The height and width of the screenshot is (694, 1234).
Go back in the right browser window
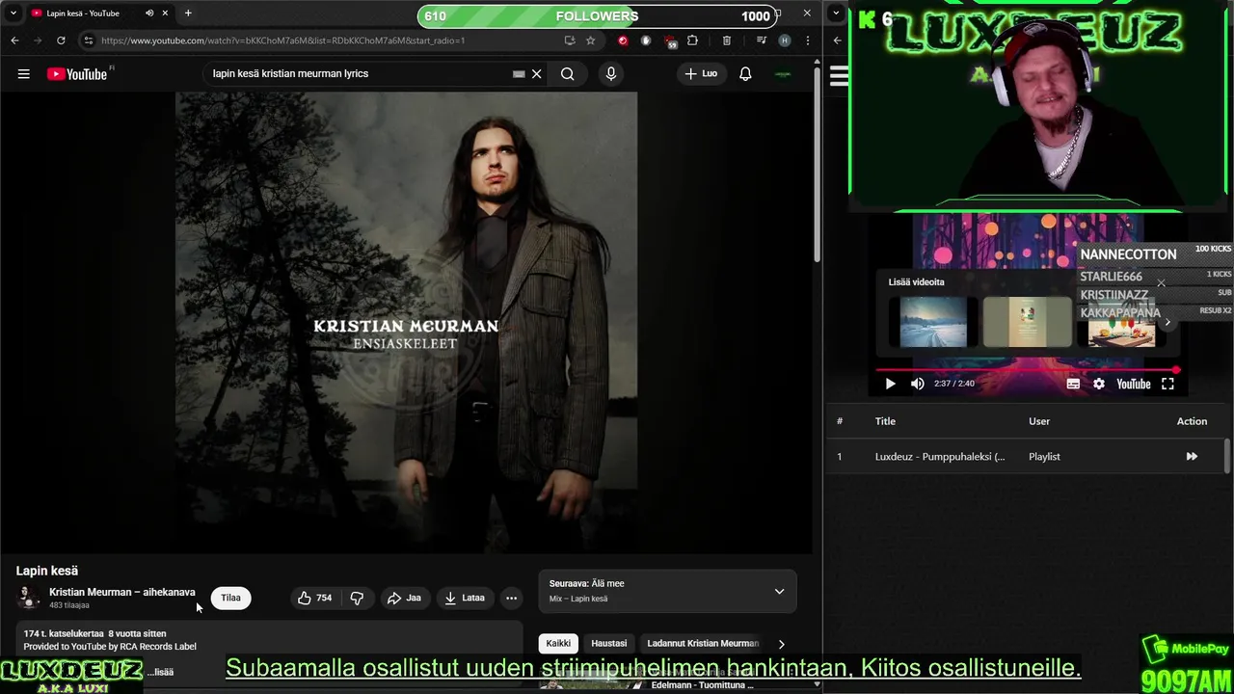(x=837, y=40)
